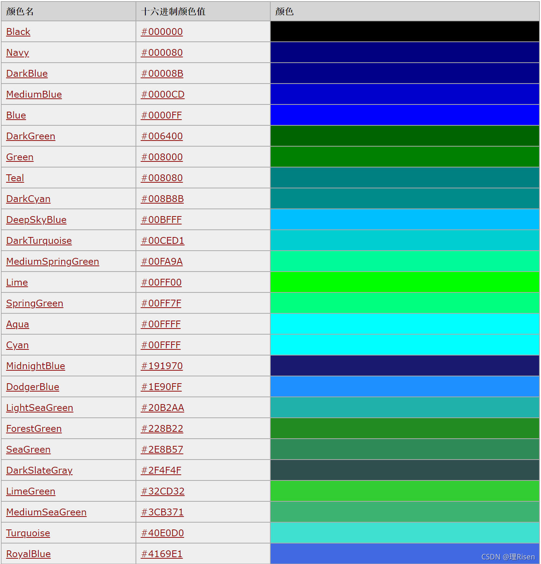Select the DeepSkyBlue color swatch
541x564 pixels.
pos(405,220)
